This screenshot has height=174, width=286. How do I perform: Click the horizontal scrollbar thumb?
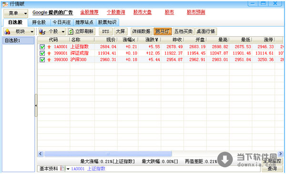[108, 154]
